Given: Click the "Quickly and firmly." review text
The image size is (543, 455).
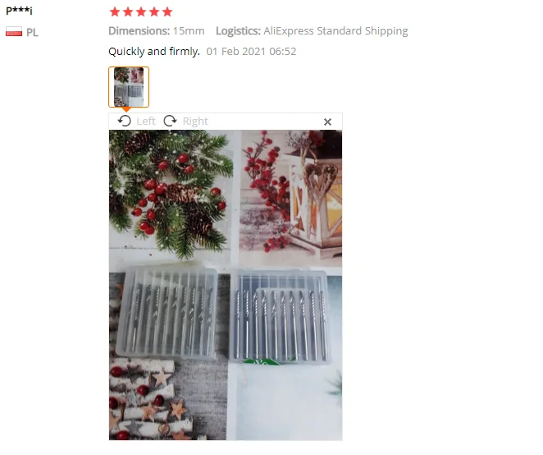Looking at the screenshot, I should pos(154,51).
